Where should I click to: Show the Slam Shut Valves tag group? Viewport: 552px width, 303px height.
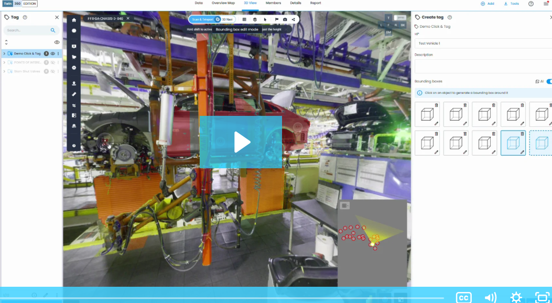tap(52, 71)
